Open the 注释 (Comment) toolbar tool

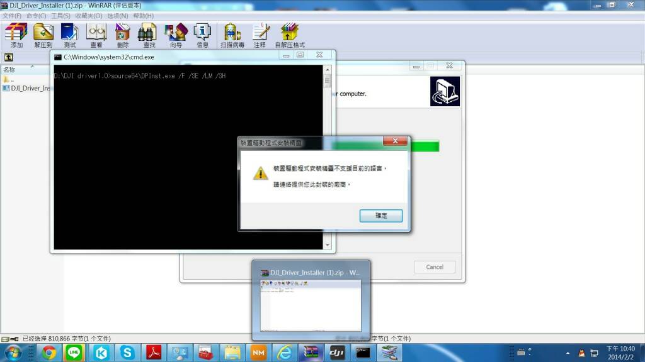pos(260,35)
